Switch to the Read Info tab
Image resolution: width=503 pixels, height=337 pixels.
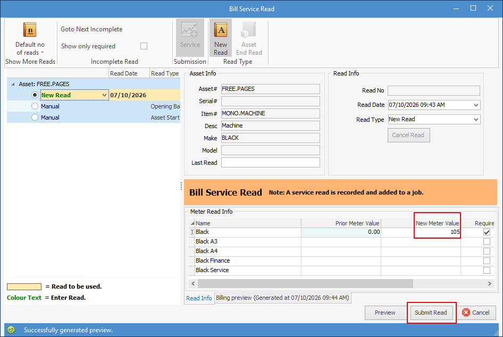pos(199,298)
